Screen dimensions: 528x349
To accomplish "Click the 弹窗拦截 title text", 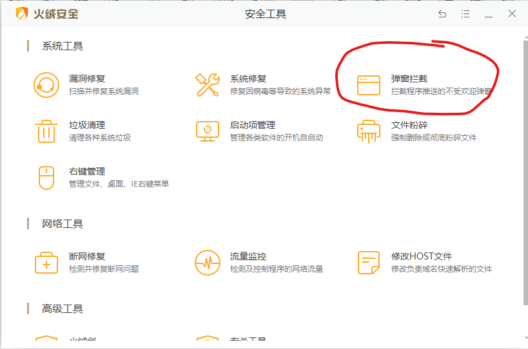I will point(409,79).
